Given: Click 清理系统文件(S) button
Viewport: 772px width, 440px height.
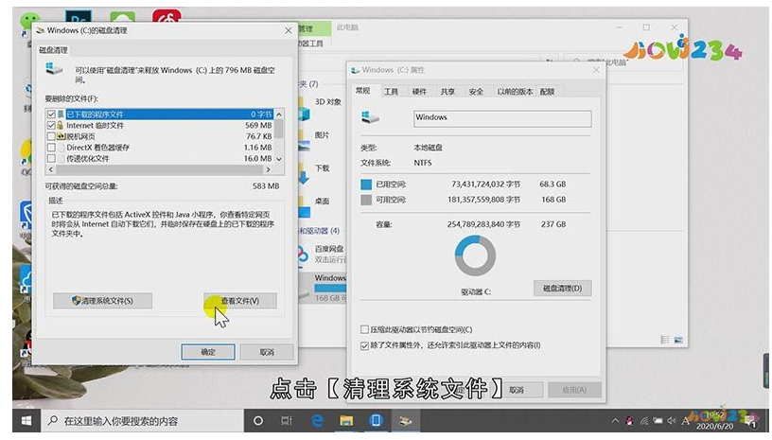Looking at the screenshot, I should (x=102, y=301).
